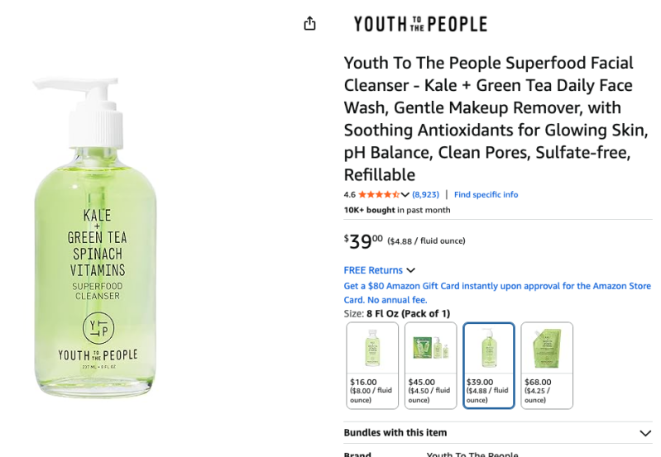Click the orange star rating icons
The width and height of the screenshot is (661, 457).
tap(378, 195)
